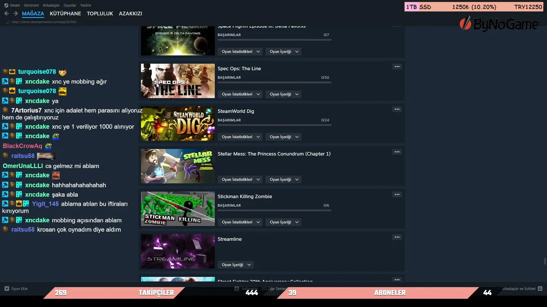Open the Arkadaşlar menu
The width and height of the screenshot is (547, 307).
pos(51,5)
